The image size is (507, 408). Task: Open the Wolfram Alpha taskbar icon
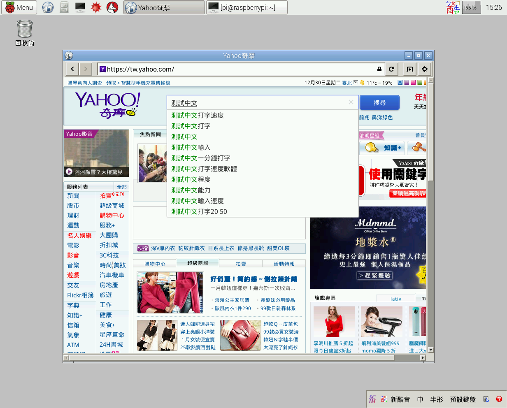[x=112, y=7]
